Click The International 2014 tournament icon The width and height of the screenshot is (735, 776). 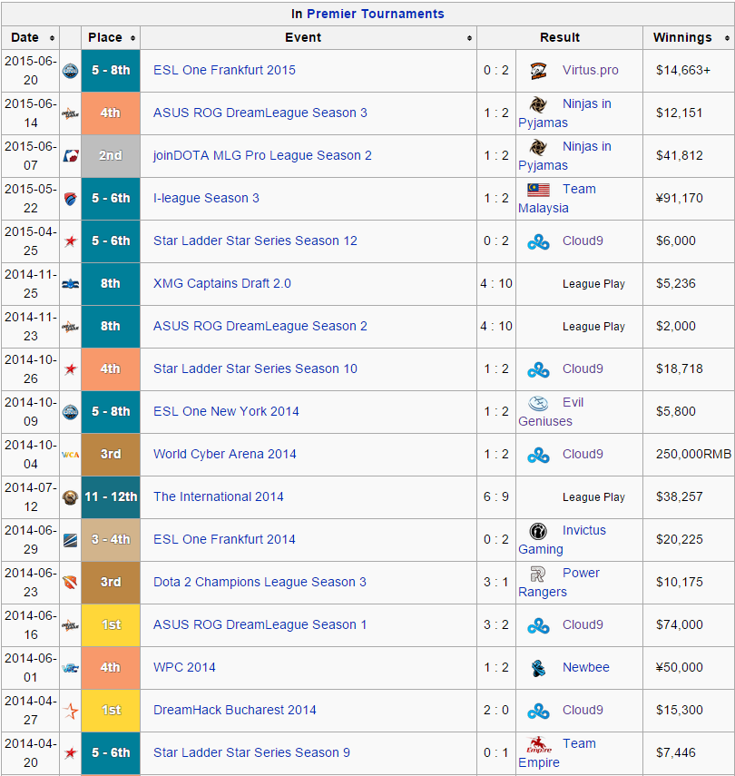pyautogui.click(x=70, y=497)
